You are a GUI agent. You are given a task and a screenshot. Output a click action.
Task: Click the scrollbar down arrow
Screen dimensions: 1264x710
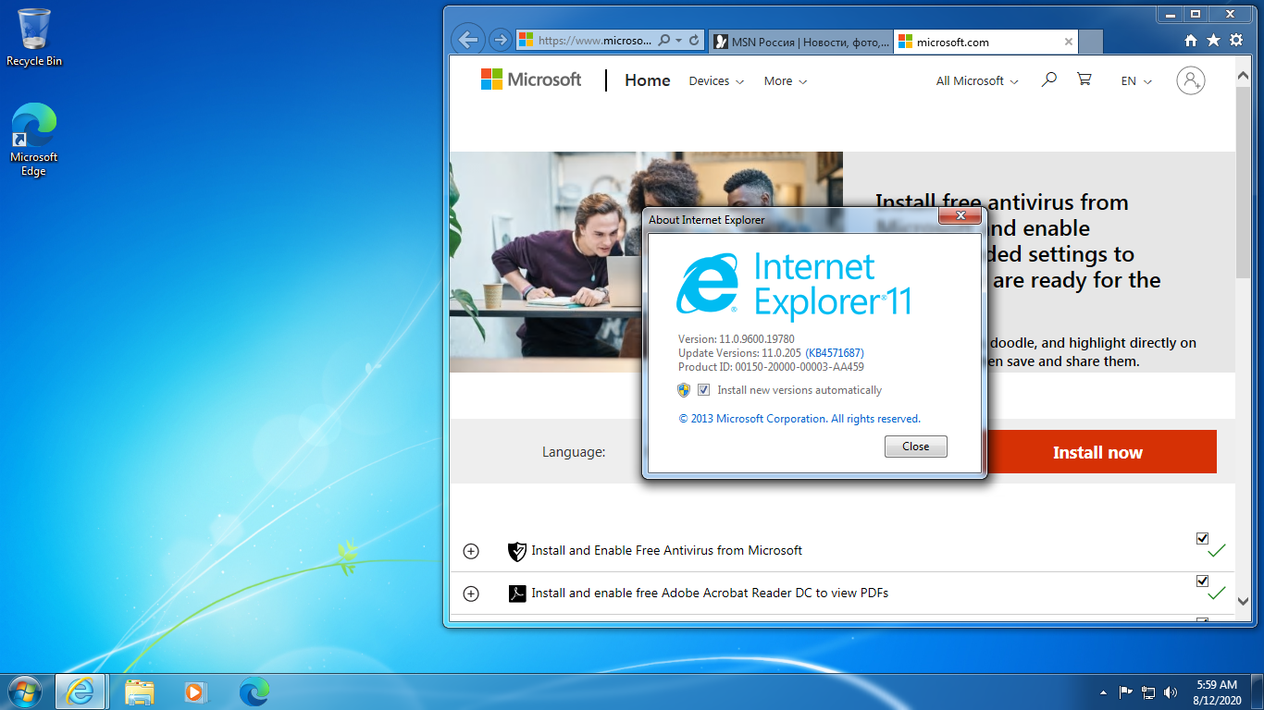tap(1243, 601)
